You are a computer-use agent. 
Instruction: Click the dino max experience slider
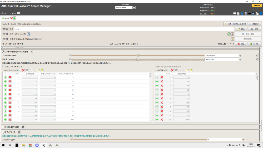pyautogui.click(x=138, y=60)
